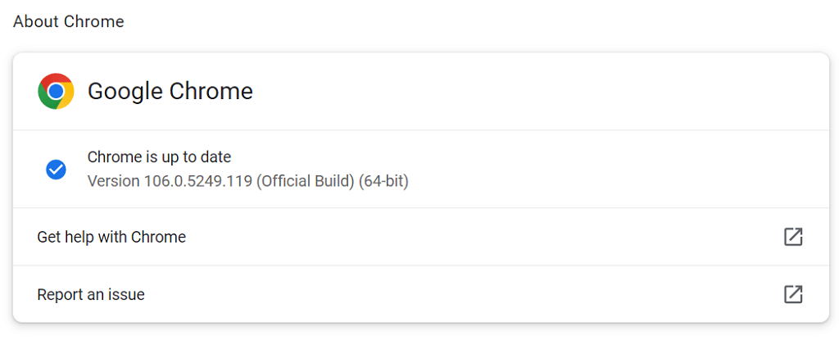Click the word Chrome in About heading
The image size is (839, 340).
(x=95, y=21)
